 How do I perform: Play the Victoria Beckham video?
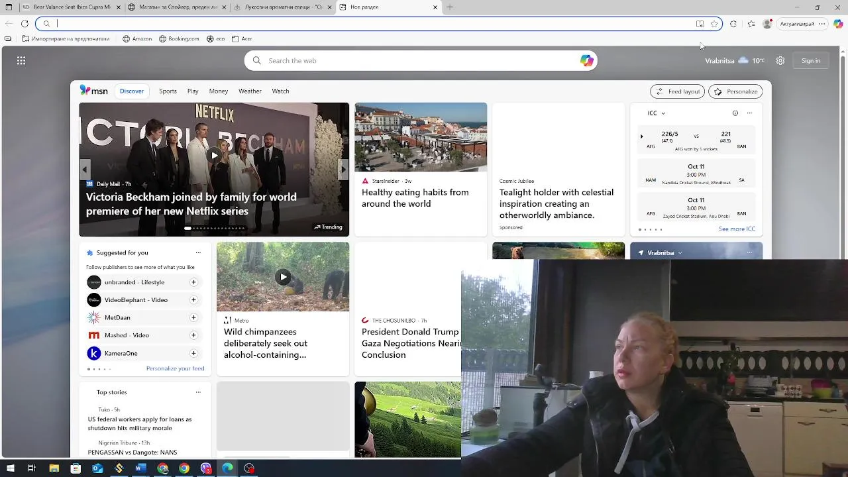pyautogui.click(x=213, y=156)
